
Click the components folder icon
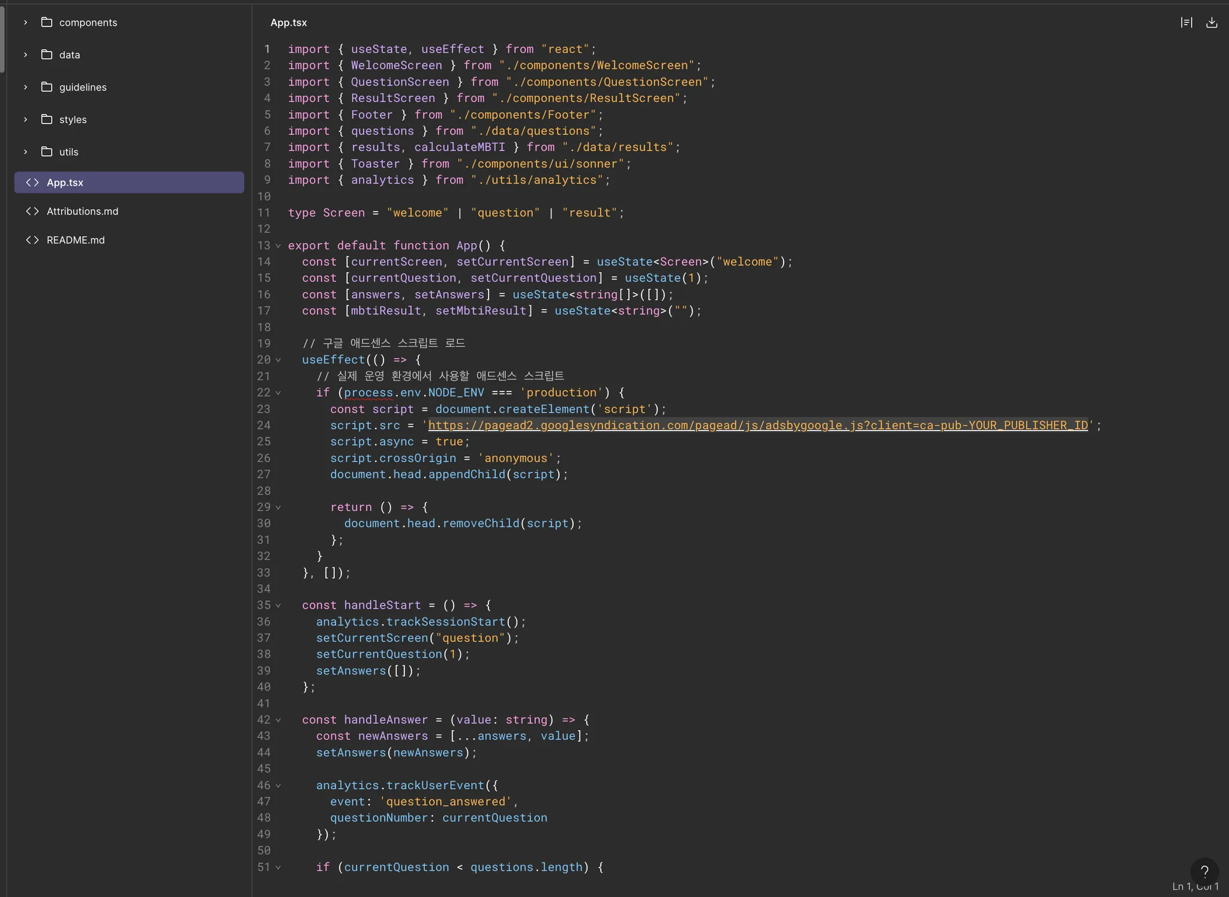[x=47, y=22]
